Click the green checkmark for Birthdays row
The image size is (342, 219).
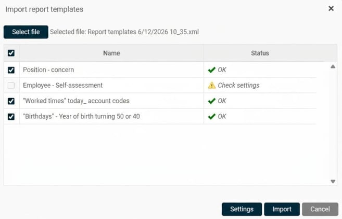click(211, 117)
